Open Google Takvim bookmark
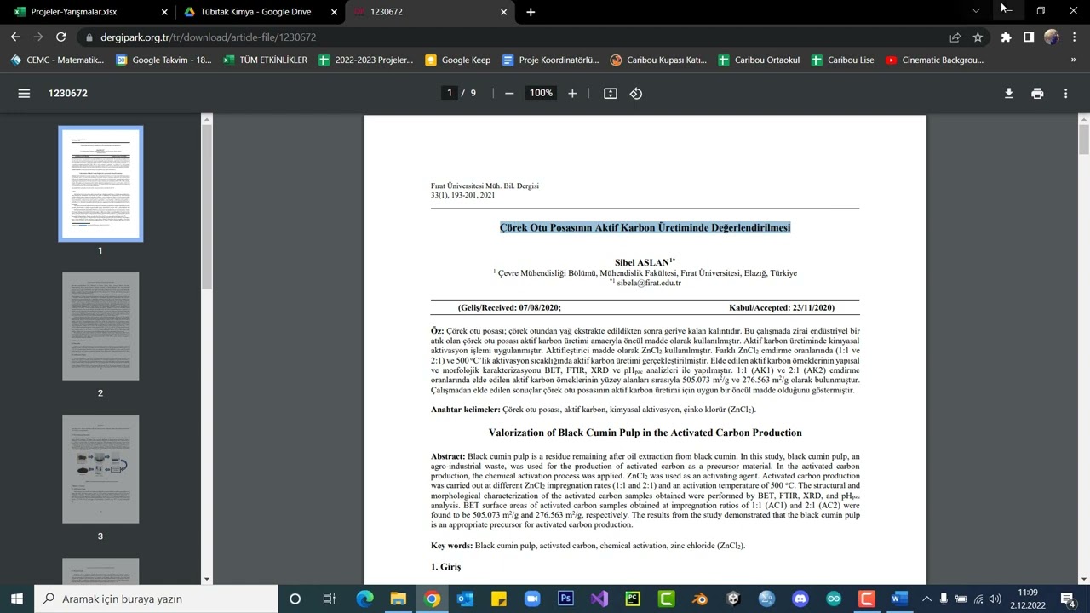1090x613 pixels. 164,60
